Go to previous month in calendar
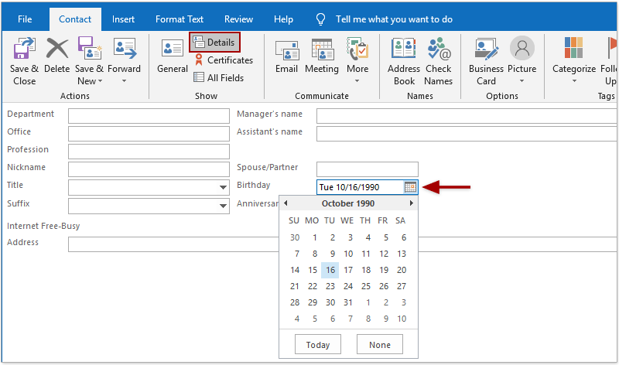Viewport: 619px width, 365px height. [x=286, y=203]
